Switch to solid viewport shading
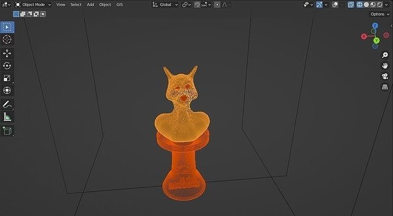The width and height of the screenshot is (393, 216). pyautogui.click(x=366, y=5)
